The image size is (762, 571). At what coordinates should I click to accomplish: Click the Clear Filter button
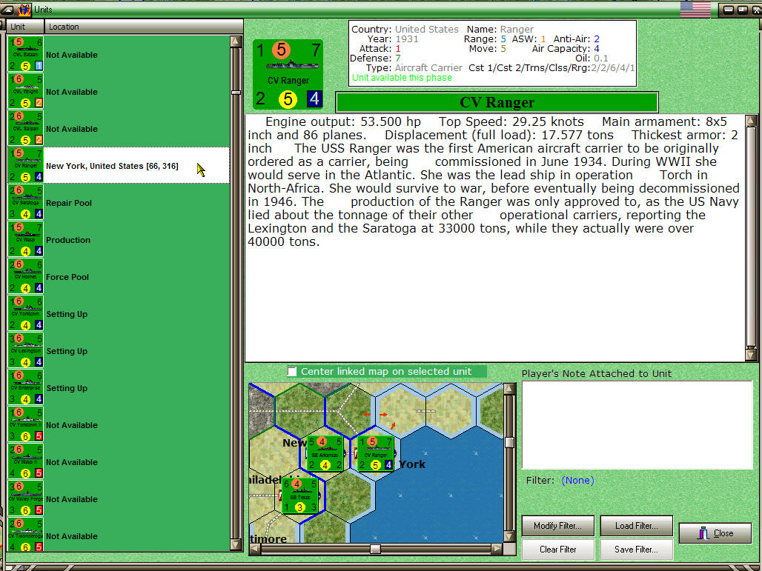557,549
